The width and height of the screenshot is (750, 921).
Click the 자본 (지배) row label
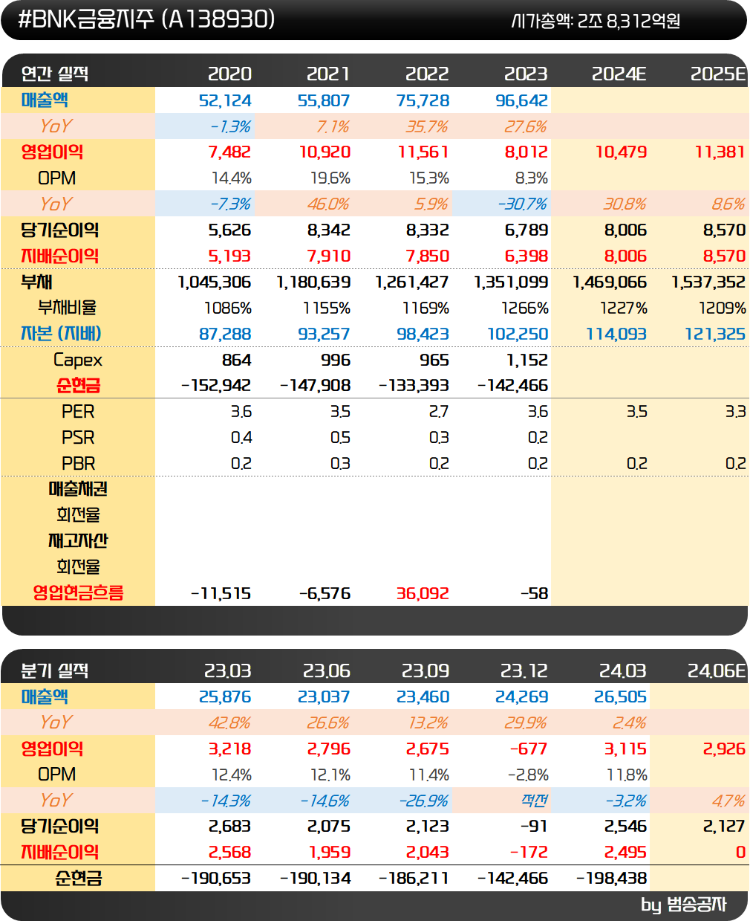pyautogui.click(x=61, y=333)
